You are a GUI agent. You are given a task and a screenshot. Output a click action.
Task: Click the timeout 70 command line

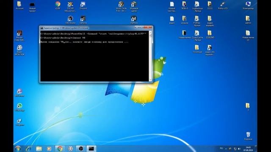(x=63, y=38)
